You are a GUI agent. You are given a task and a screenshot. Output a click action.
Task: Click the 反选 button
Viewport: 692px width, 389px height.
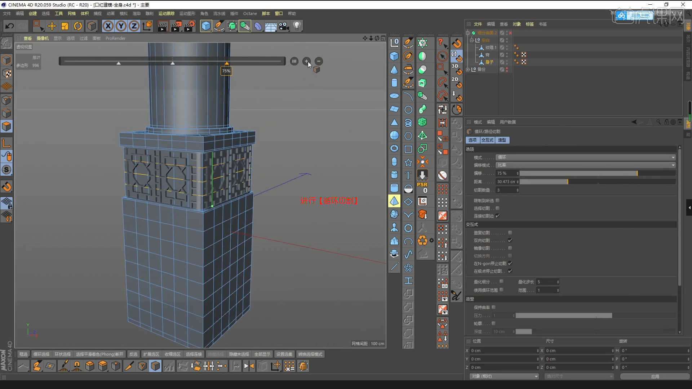[133, 354]
